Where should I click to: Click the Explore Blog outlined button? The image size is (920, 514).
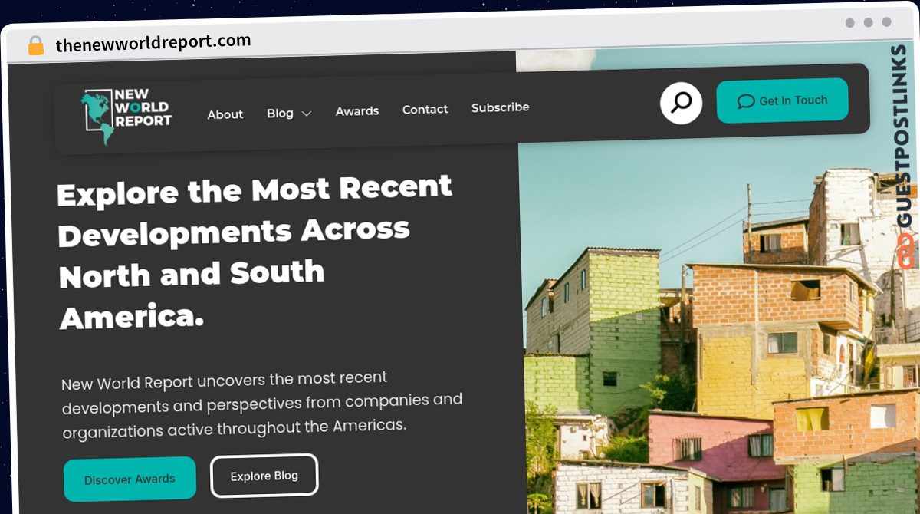point(264,476)
